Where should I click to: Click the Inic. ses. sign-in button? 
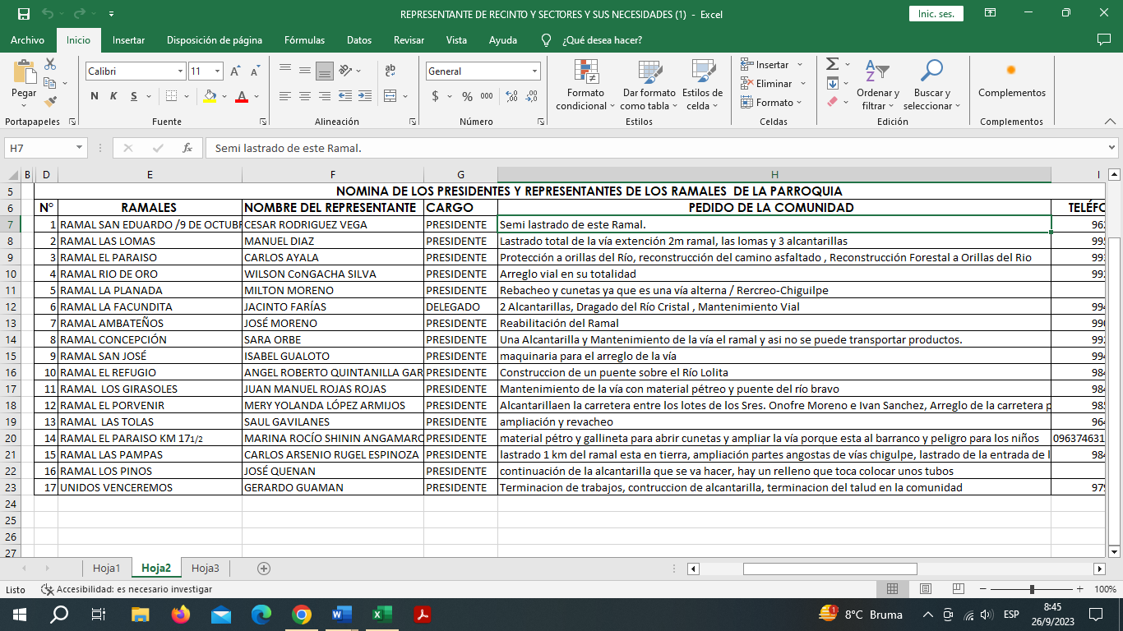coord(936,14)
